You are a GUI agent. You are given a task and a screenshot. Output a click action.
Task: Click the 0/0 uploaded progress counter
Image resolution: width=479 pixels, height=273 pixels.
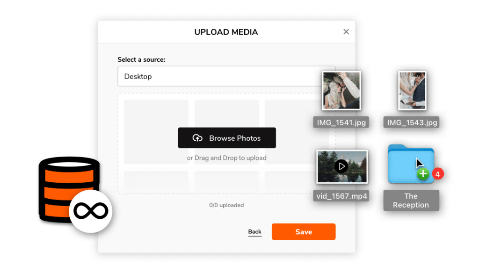(x=226, y=205)
